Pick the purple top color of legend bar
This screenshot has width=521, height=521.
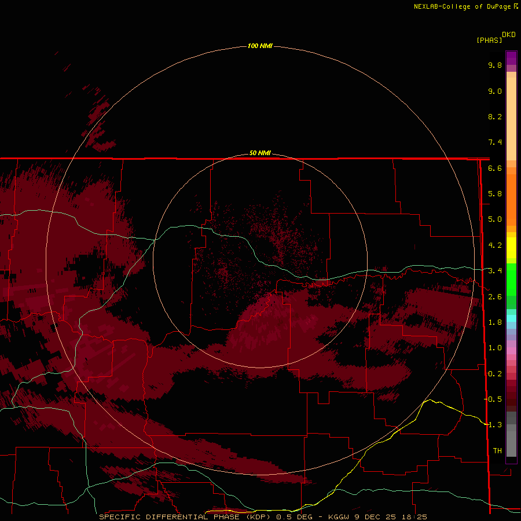[x=511, y=58]
